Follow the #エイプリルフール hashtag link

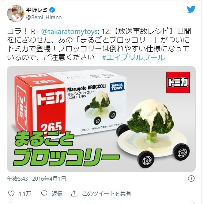tap(134, 58)
